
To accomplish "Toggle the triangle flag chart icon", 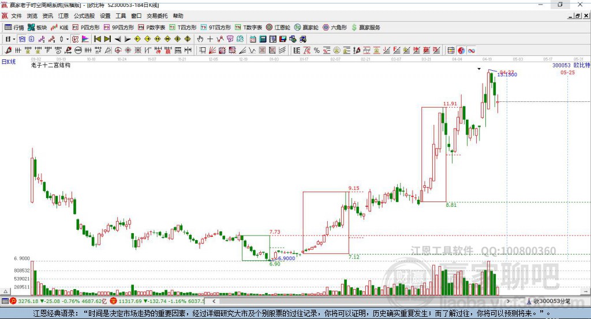I will [x=85, y=39].
